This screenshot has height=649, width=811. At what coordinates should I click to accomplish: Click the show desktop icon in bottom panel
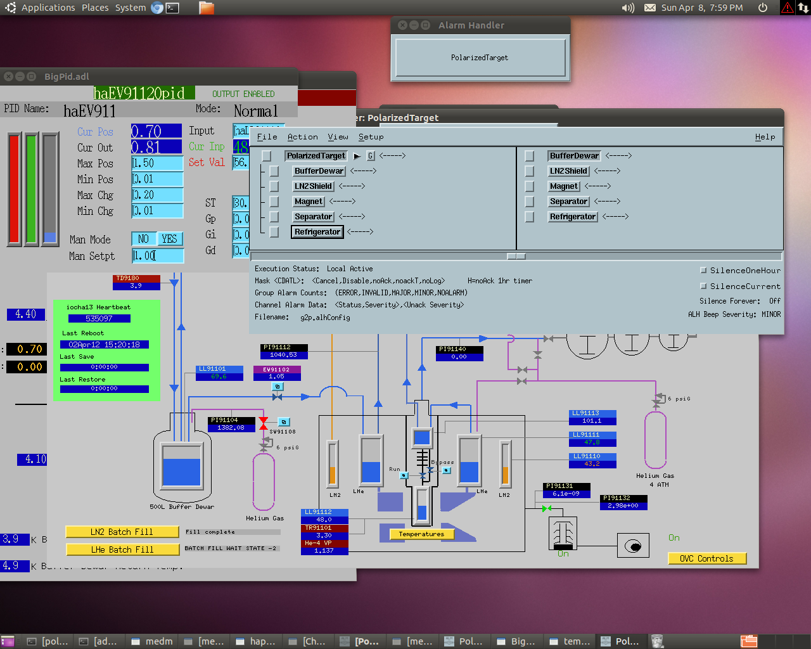8,641
